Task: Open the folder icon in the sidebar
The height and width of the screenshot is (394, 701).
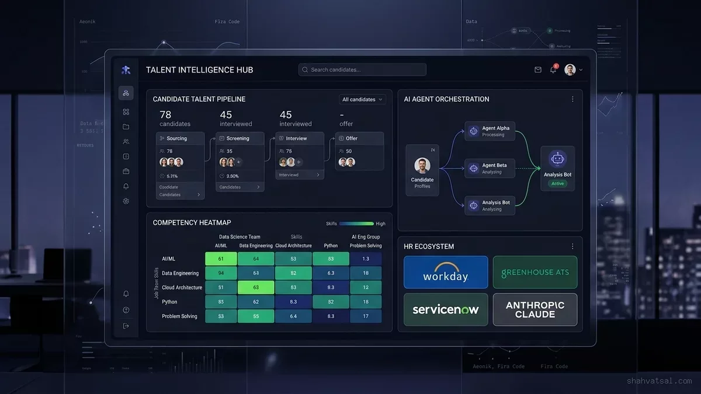Action: (x=126, y=127)
